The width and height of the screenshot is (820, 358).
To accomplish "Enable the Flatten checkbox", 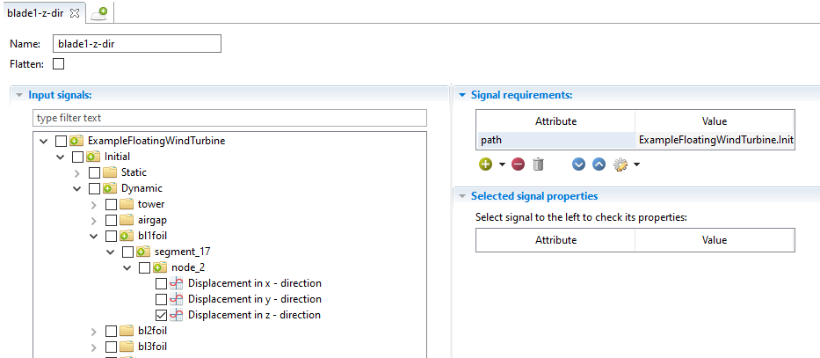I will (59, 63).
